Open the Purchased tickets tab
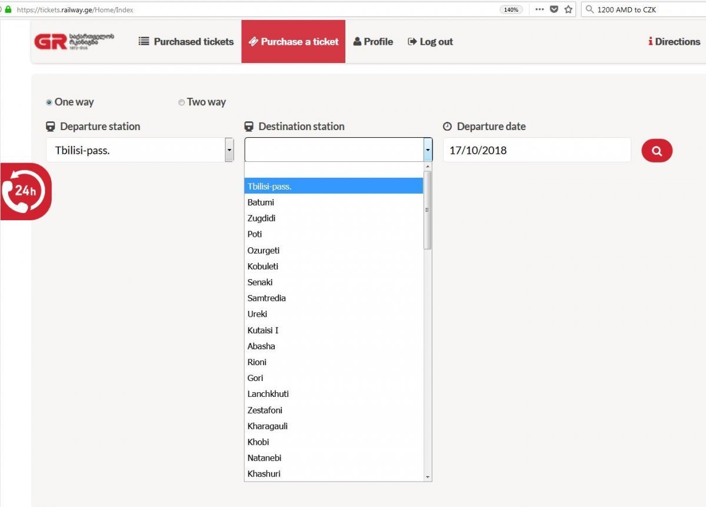Viewport: 706px width, 507px height. 186,42
